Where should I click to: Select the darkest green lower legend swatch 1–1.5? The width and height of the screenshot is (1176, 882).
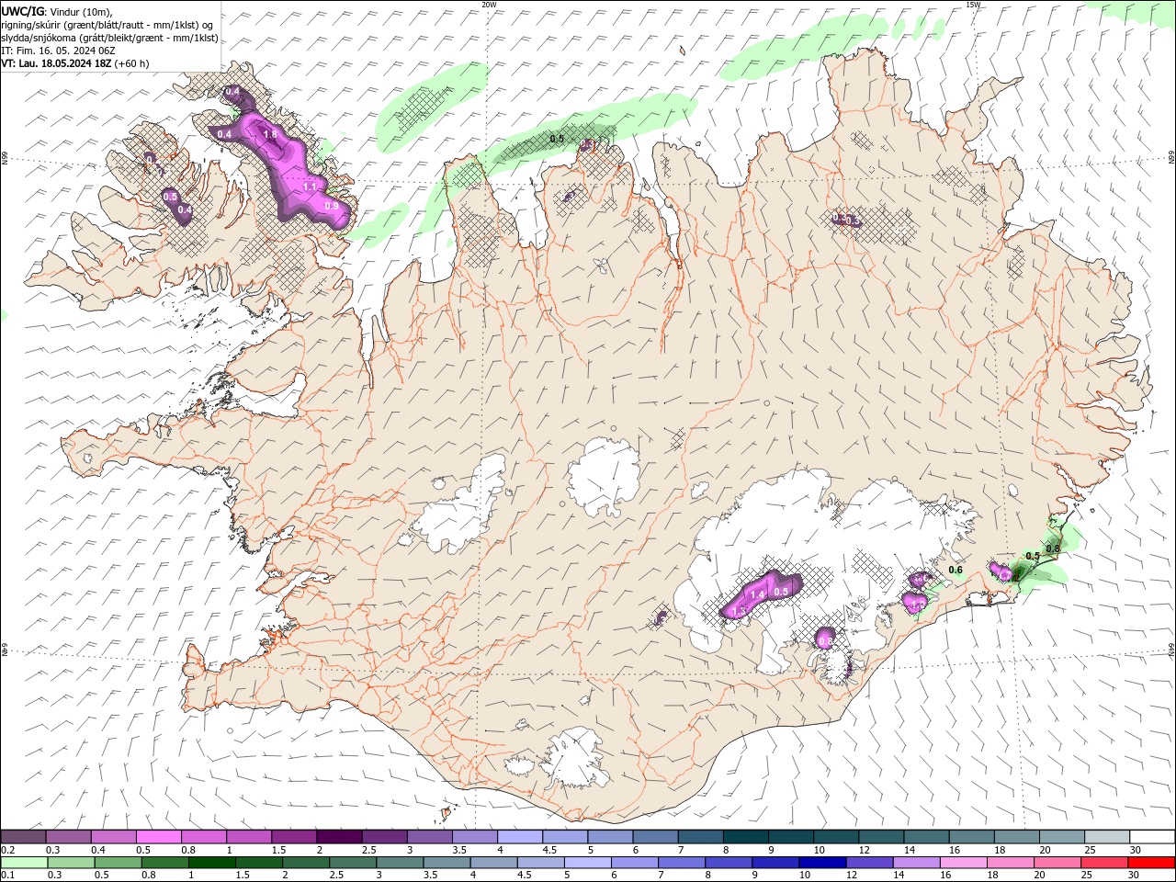(211, 863)
